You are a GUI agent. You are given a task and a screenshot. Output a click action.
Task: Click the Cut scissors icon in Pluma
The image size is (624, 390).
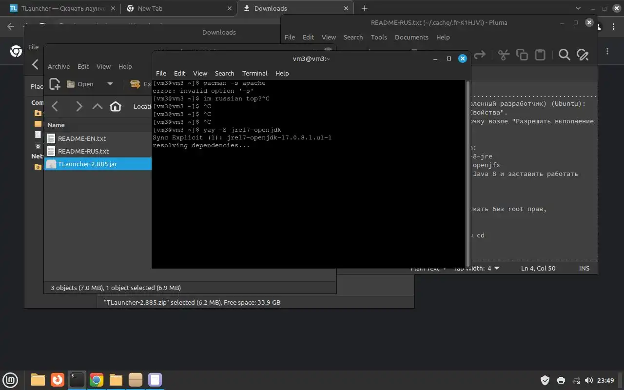(x=504, y=55)
